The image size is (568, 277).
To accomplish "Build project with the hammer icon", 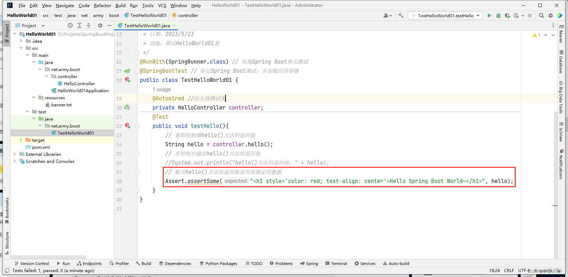I will coord(401,16).
